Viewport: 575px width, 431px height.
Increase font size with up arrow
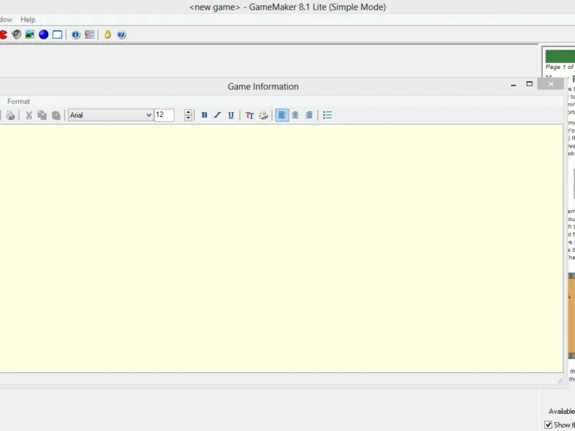[x=188, y=112]
